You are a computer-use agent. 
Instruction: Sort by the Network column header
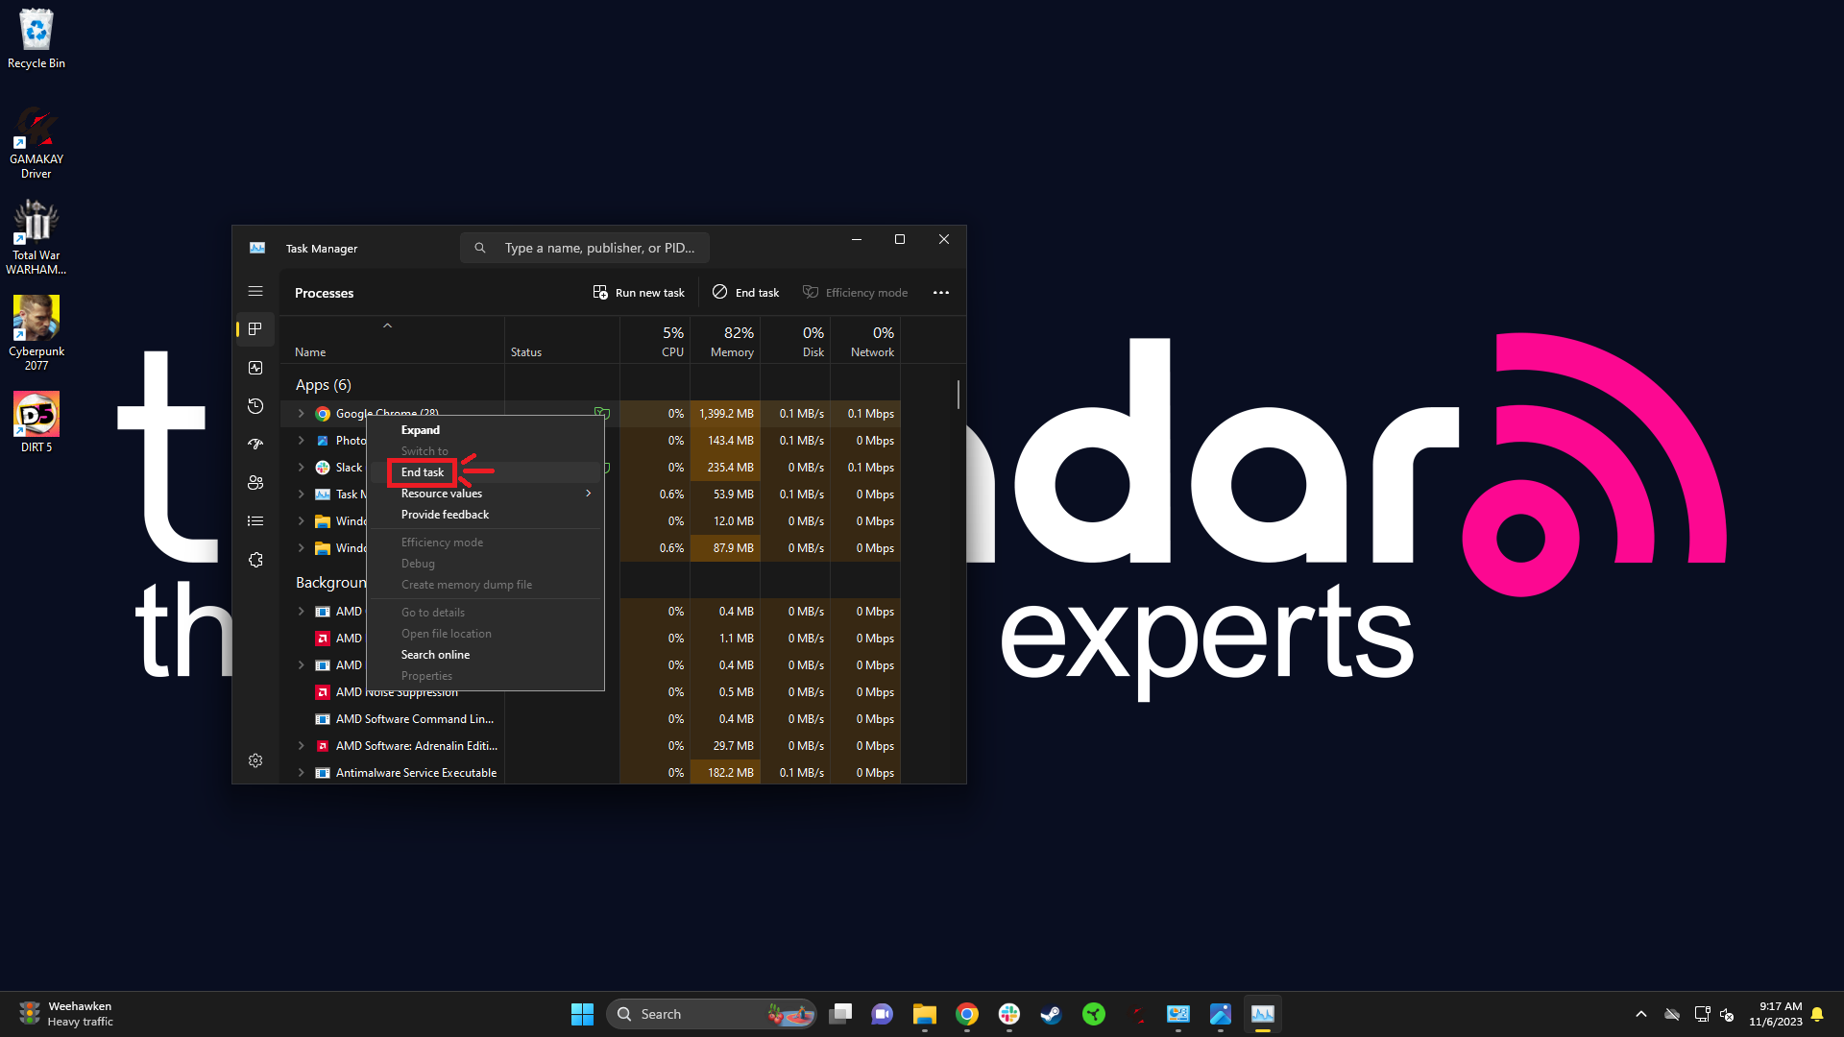[865, 340]
